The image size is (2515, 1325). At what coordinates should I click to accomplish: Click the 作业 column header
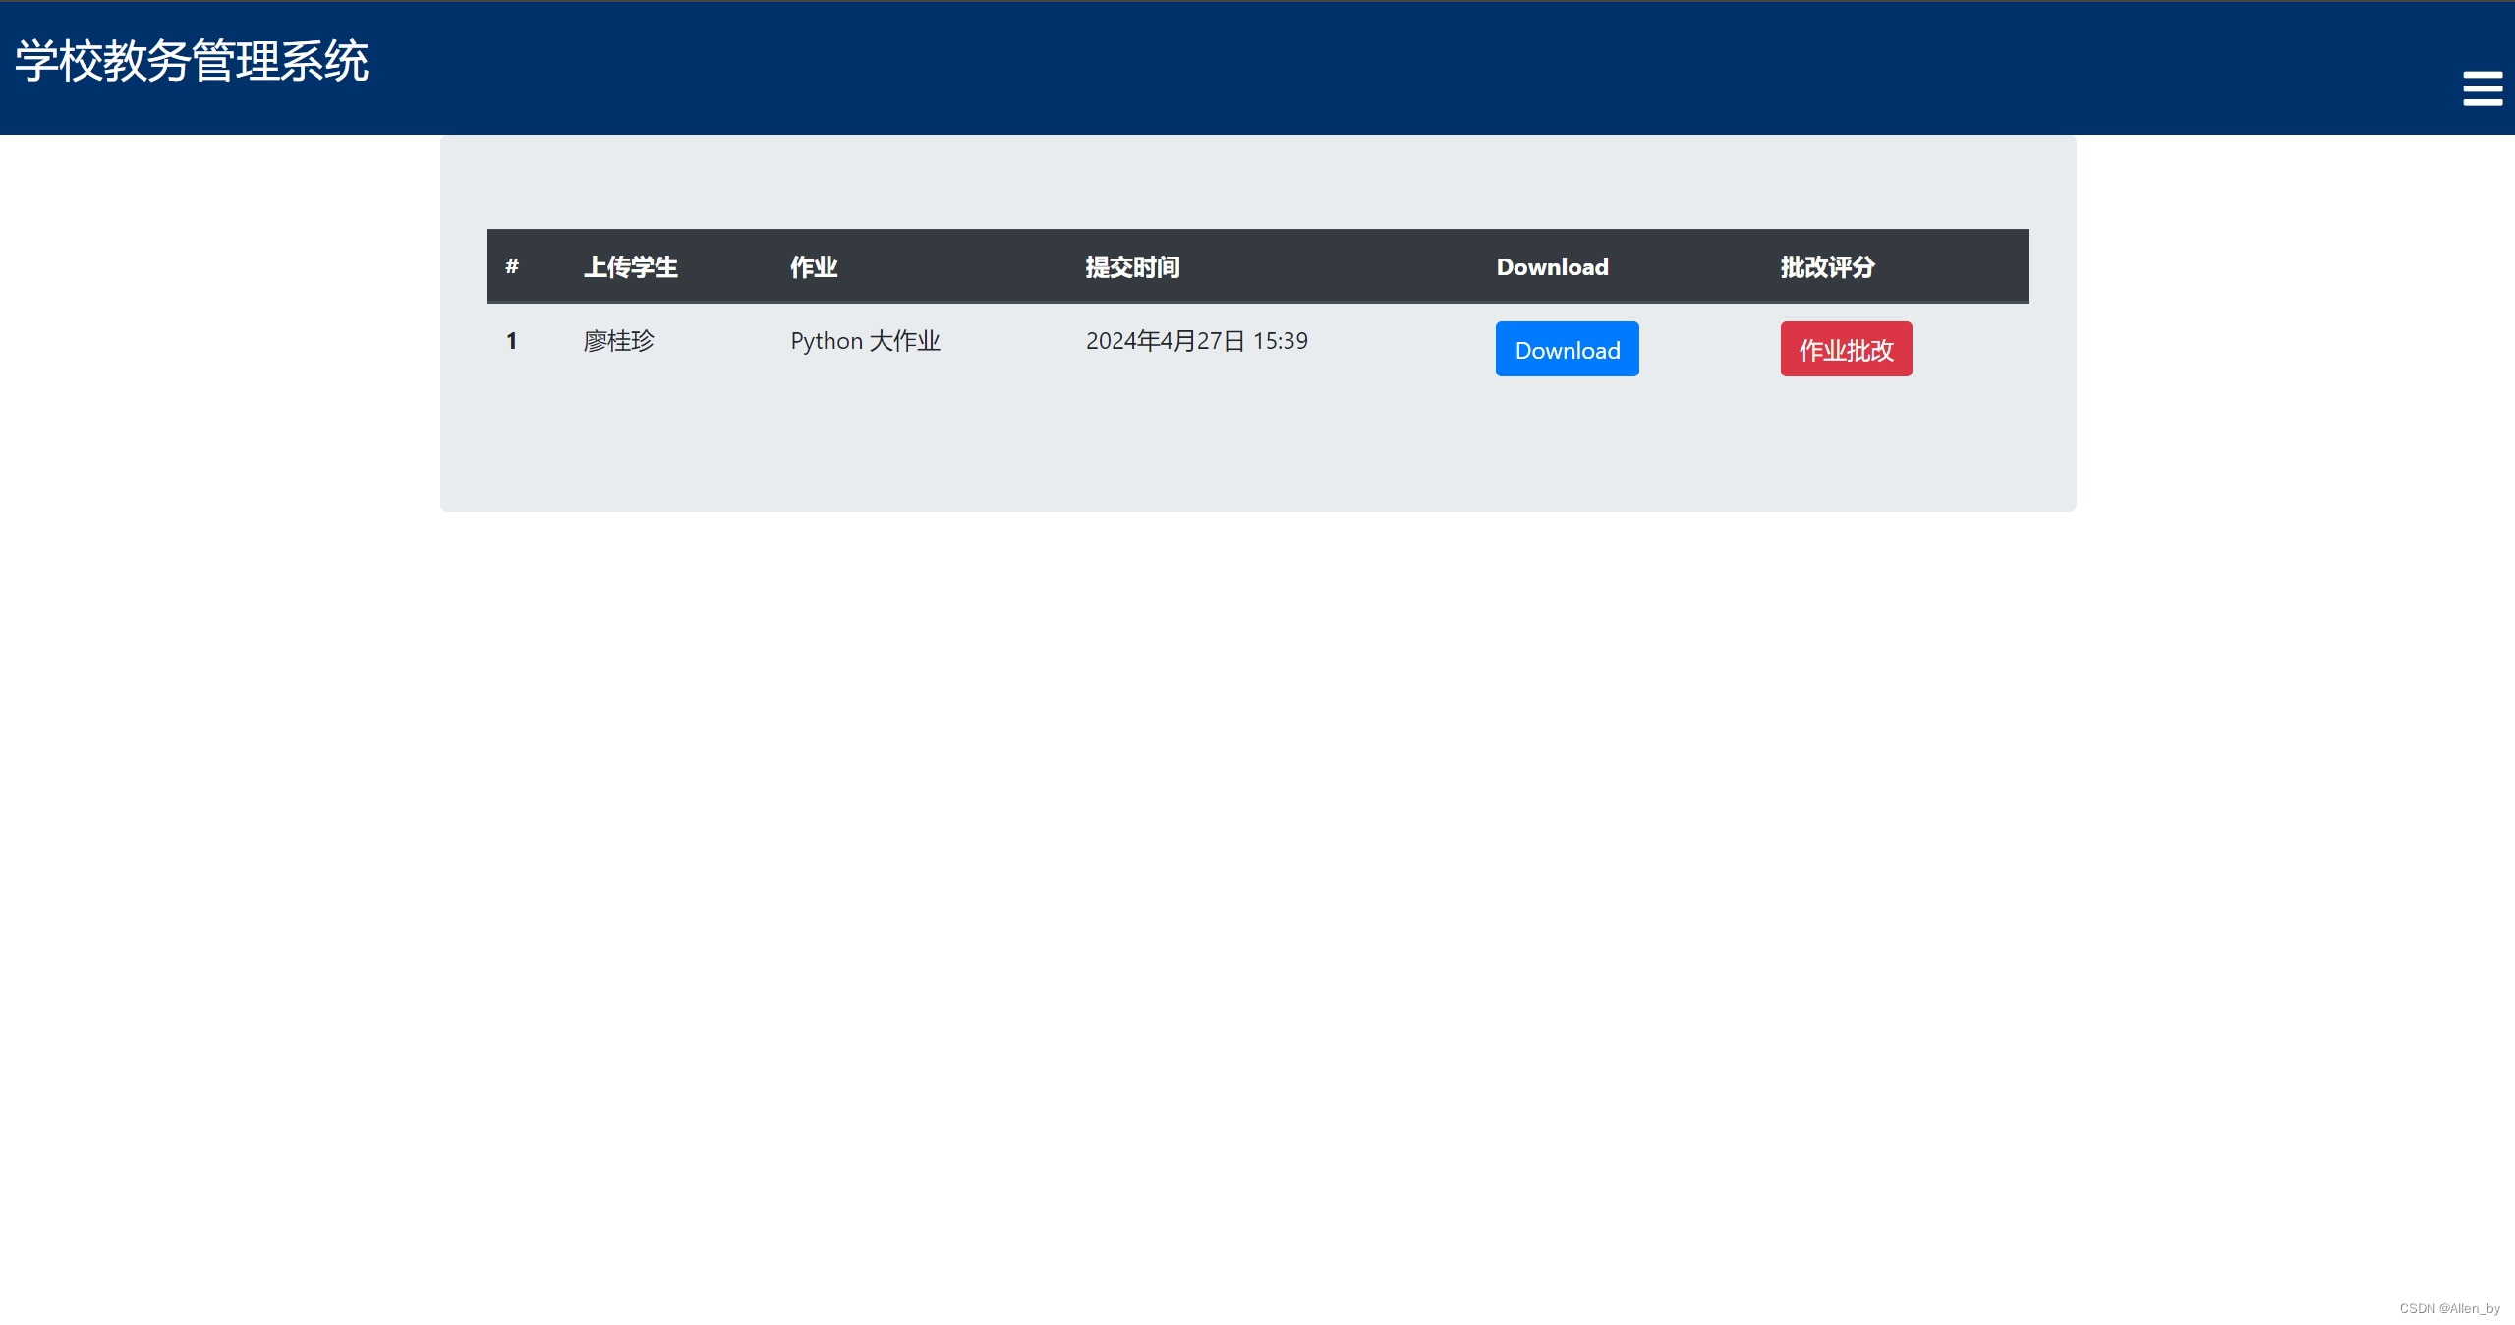(x=814, y=266)
